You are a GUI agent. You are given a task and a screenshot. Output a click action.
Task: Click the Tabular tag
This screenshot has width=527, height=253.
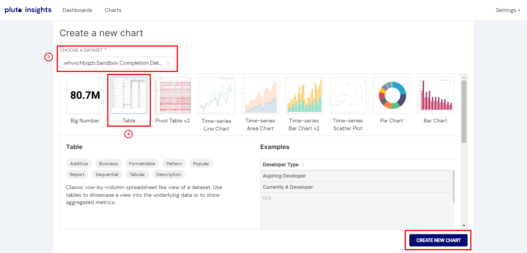click(x=137, y=174)
